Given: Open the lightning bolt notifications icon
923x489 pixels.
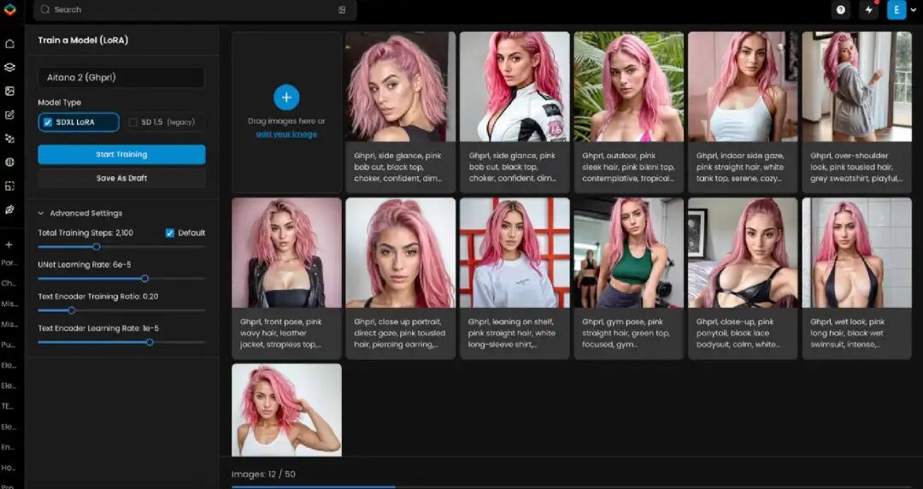Looking at the screenshot, I should pyautogui.click(x=869, y=10).
